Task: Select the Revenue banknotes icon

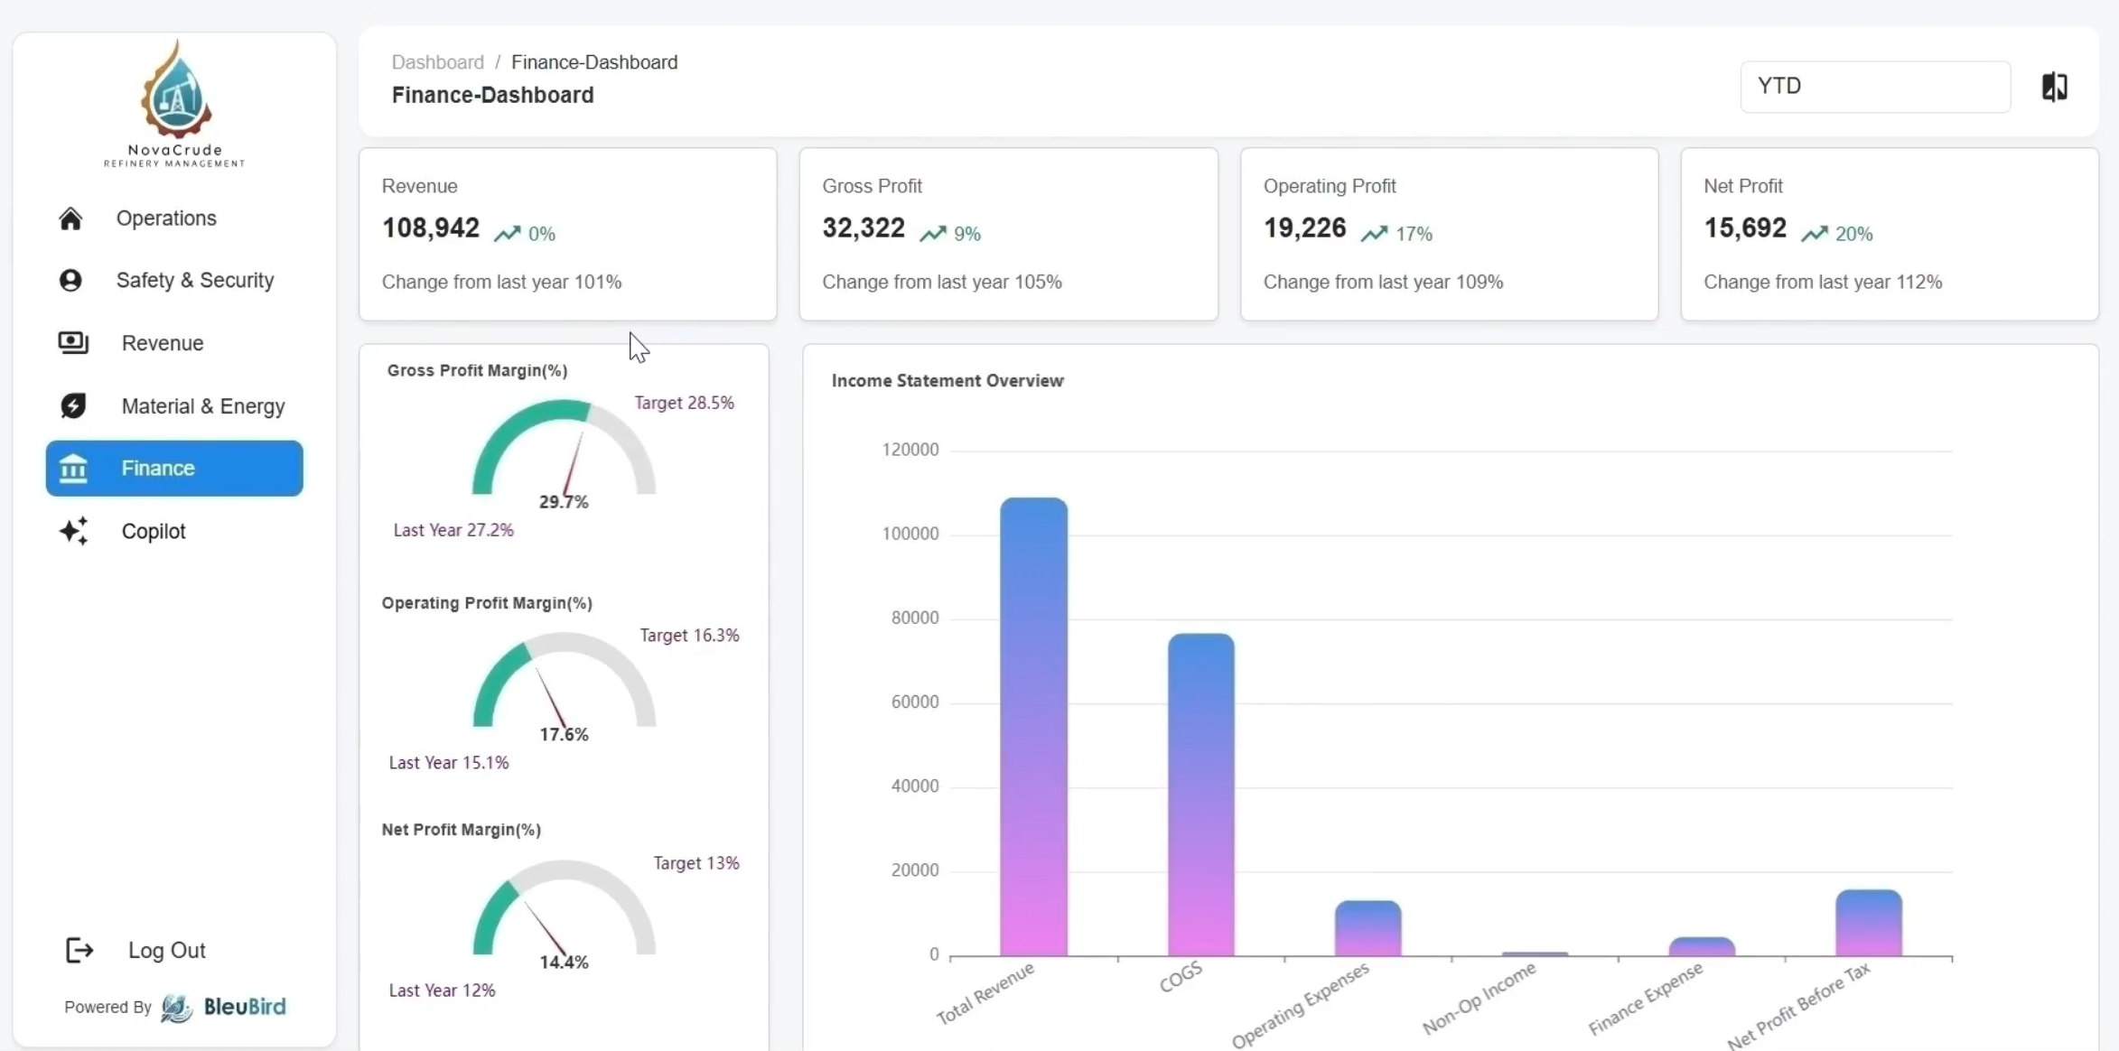Action: pyautogui.click(x=74, y=343)
